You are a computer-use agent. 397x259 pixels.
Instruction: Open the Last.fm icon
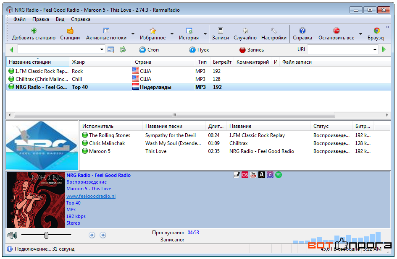tap(245, 175)
